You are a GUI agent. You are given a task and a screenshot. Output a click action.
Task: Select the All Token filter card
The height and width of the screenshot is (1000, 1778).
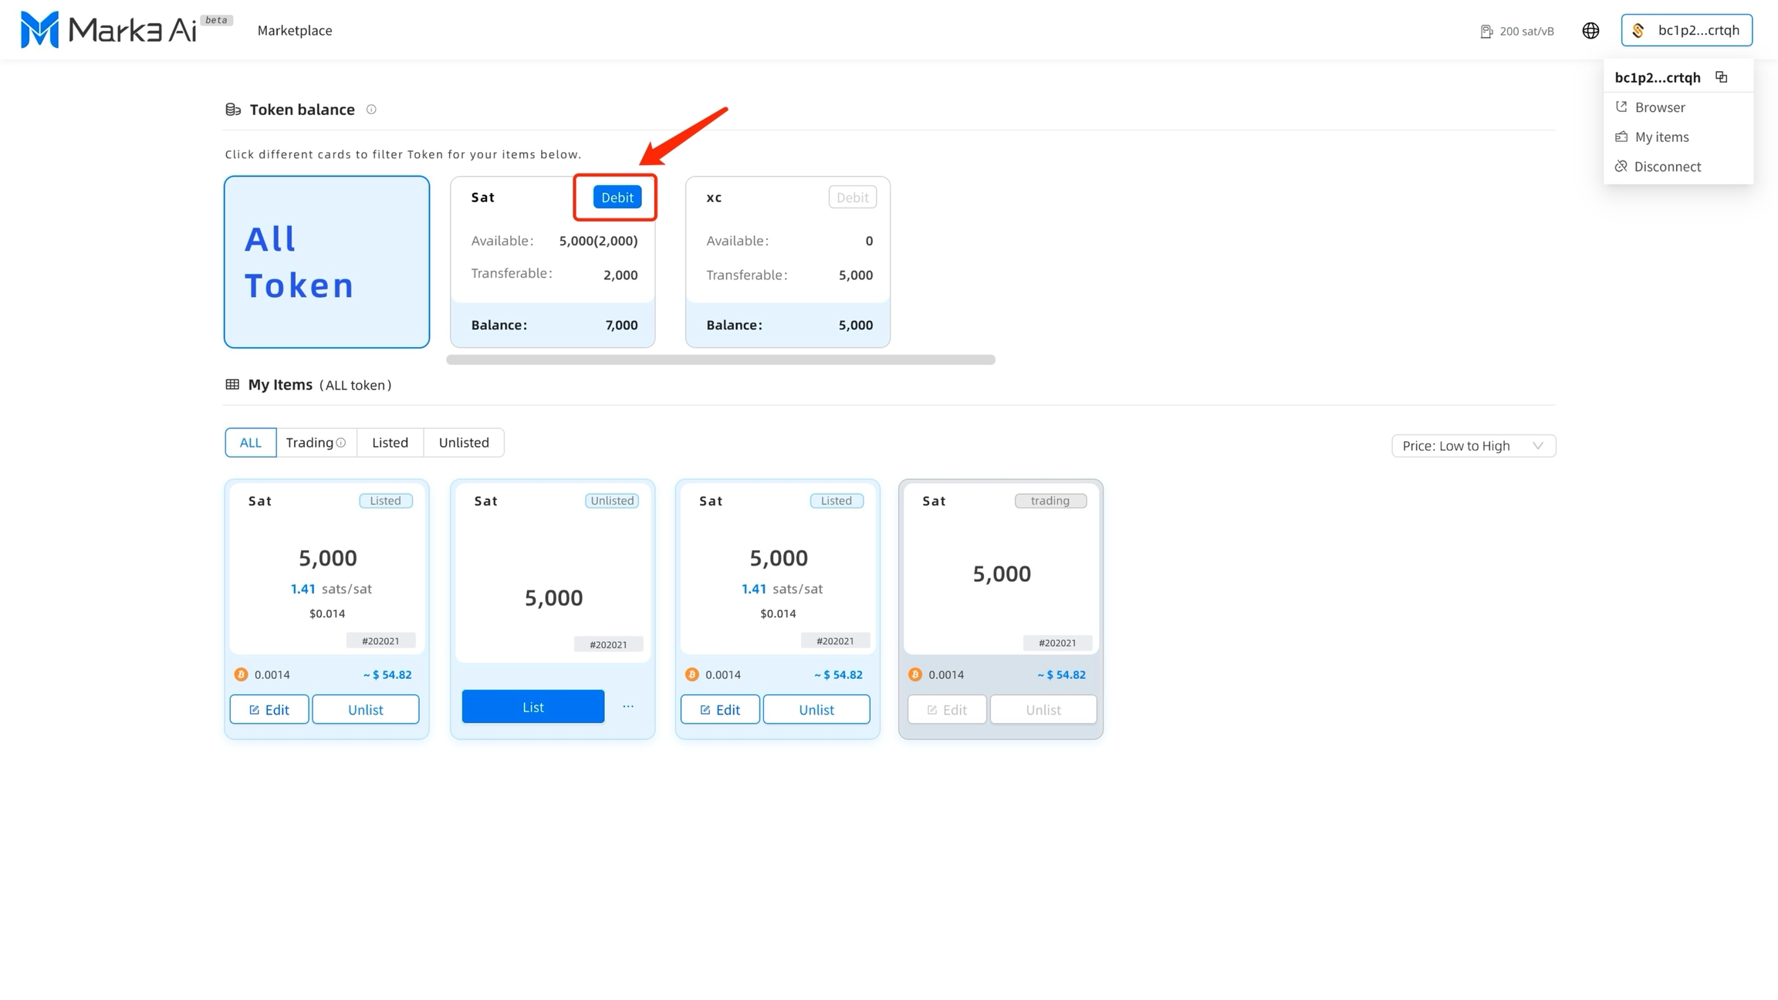[x=326, y=262]
